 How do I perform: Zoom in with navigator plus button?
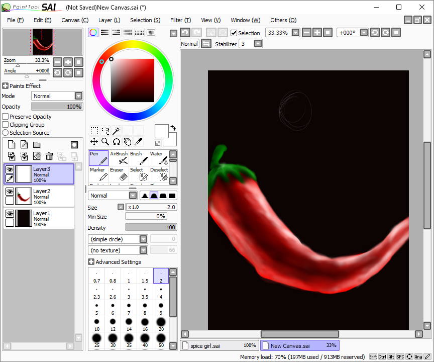[x=68, y=62]
